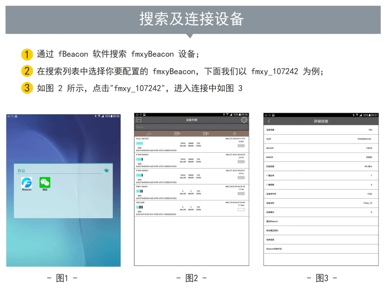Image resolution: width=385 pixels, height=289 pixels.
Task: Tap the 修改重启密码 row
Action: click(321, 231)
